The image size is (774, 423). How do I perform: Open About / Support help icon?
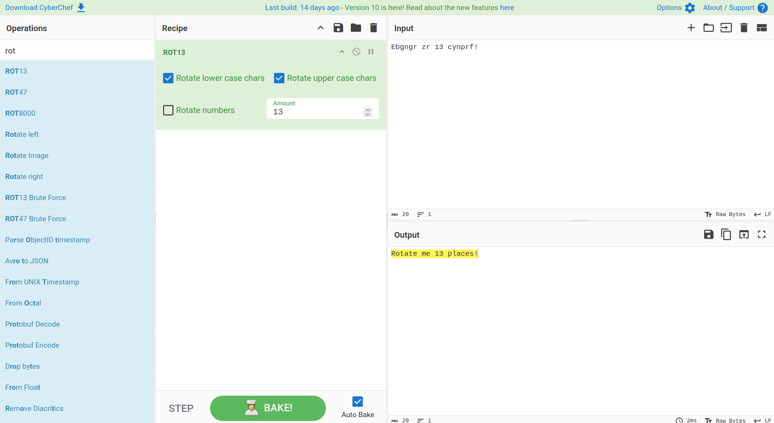tap(763, 8)
